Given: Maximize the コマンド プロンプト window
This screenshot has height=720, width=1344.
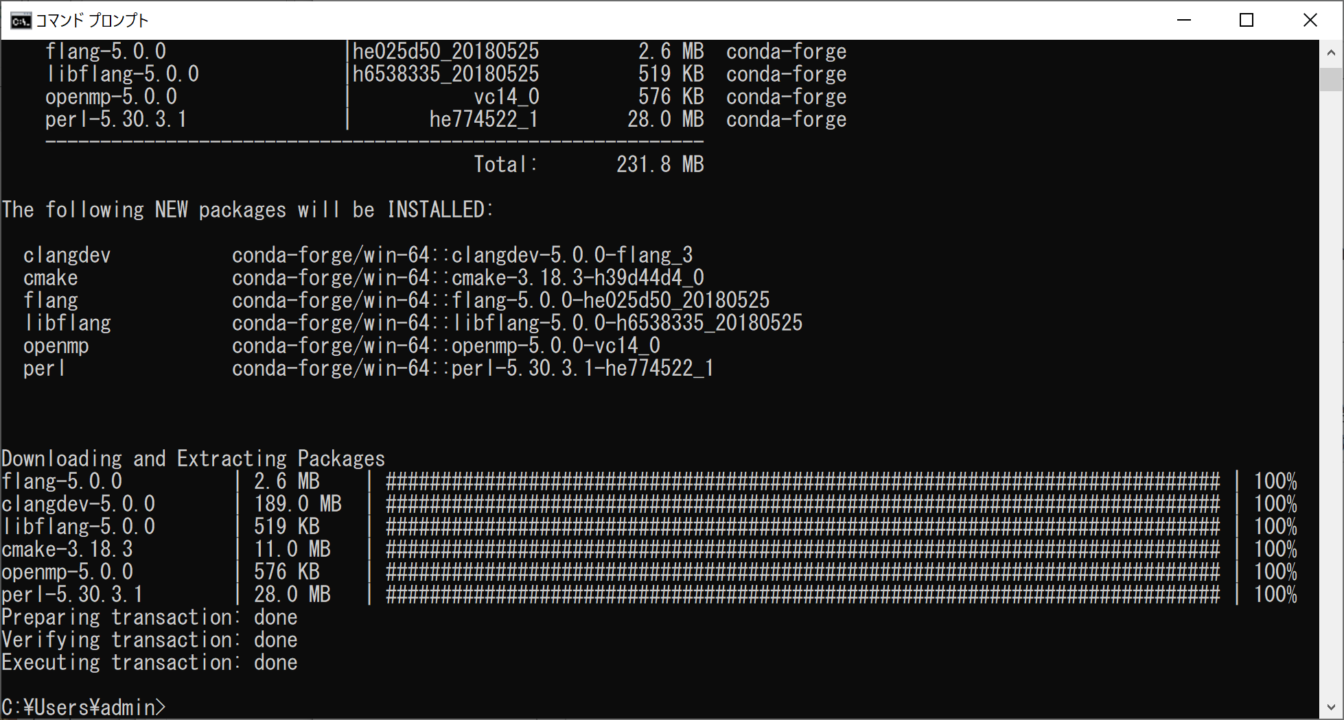Looking at the screenshot, I should tap(1247, 20).
